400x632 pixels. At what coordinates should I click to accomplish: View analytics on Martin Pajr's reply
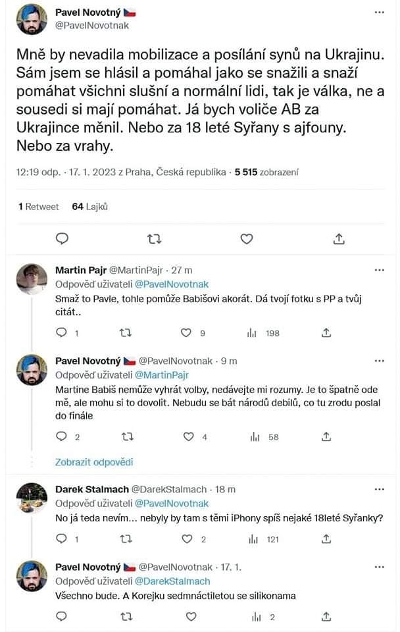tap(252, 333)
